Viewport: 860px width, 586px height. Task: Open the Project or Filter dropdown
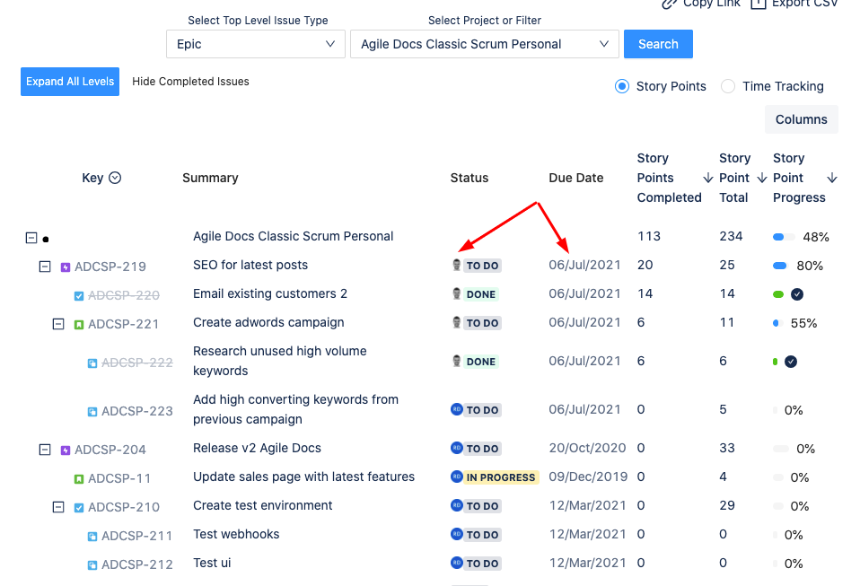[x=484, y=44]
